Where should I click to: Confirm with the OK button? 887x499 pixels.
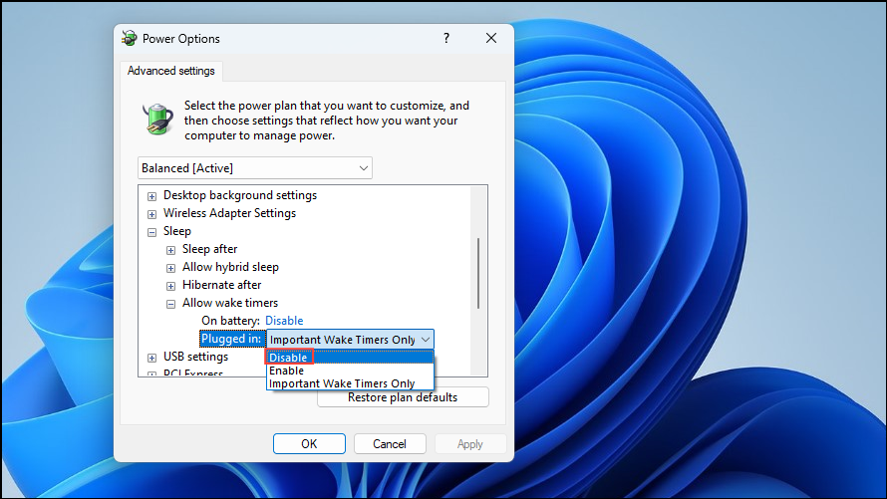pyautogui.click(x=309, y=443)
